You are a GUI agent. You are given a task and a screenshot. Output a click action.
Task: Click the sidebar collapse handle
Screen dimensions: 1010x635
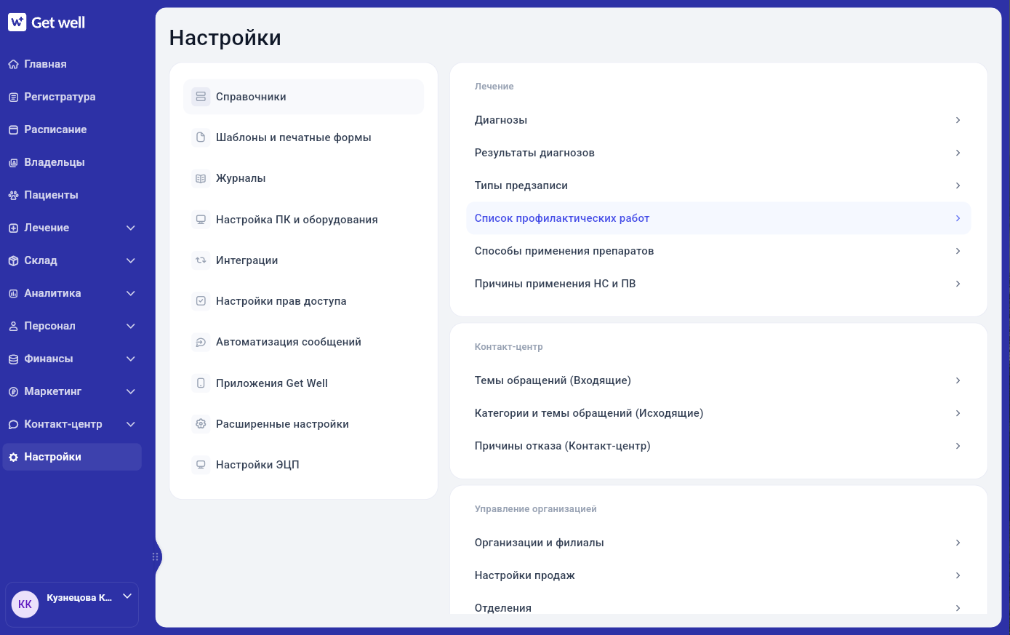[x=156, y=557]
